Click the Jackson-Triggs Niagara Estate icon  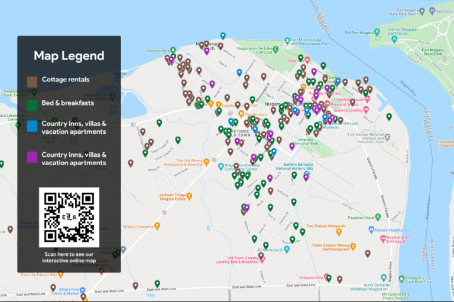tap(189, 196)
